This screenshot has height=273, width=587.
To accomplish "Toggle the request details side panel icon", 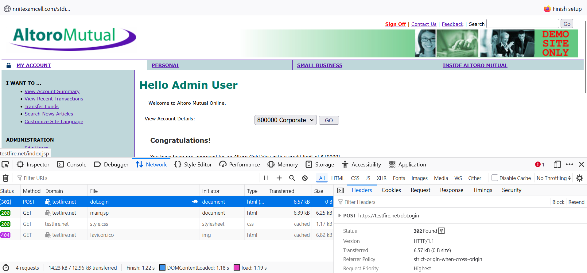I will click(x=340, y=190).
